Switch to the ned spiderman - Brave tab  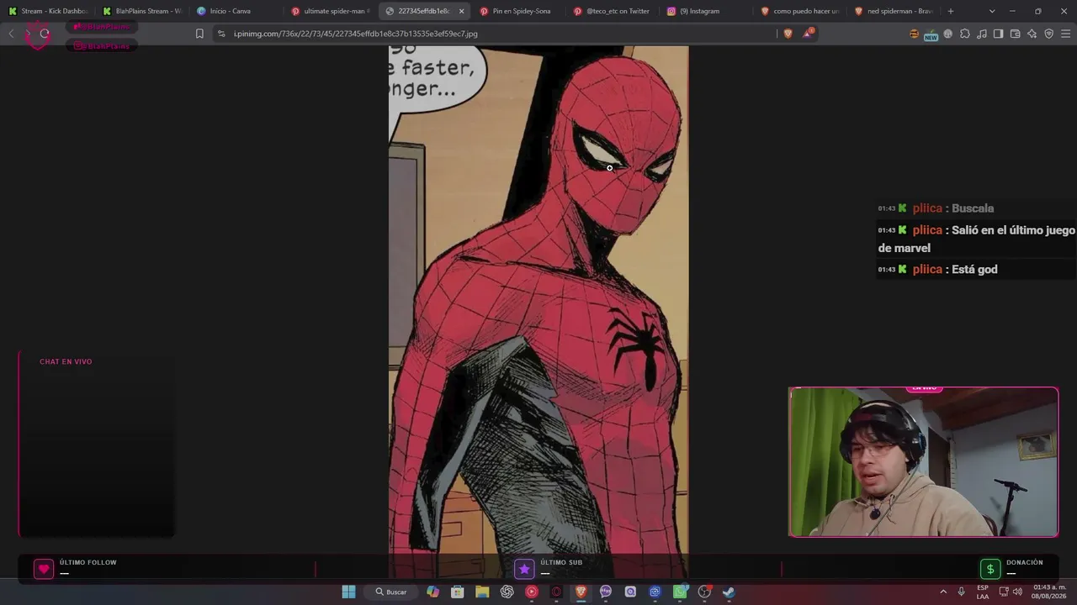tap(894, 11)
